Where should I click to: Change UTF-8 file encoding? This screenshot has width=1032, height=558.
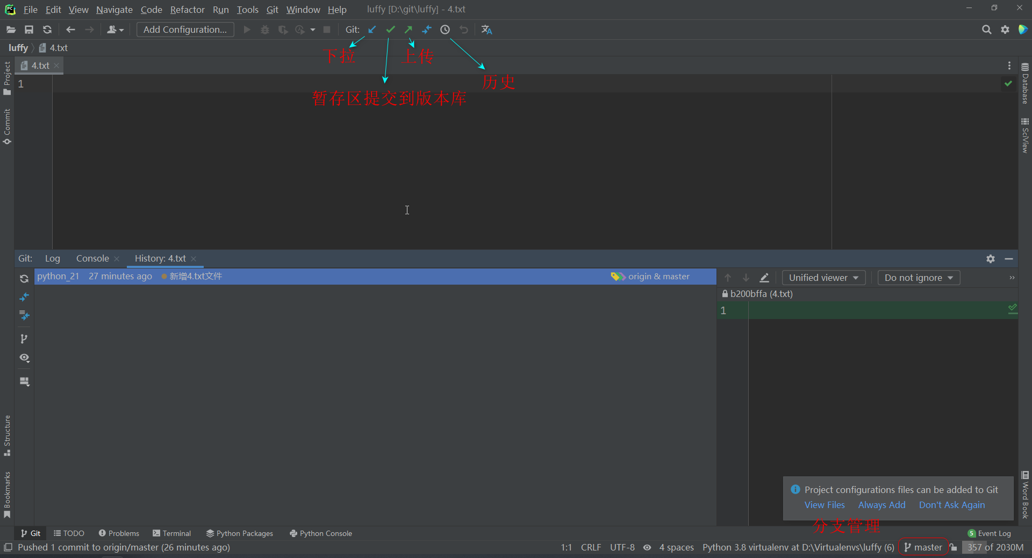(x=622, y=547)
